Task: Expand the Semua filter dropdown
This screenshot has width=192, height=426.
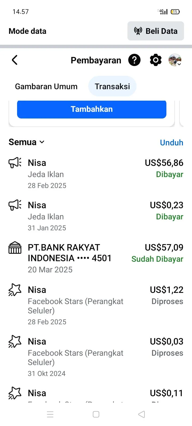Action: click(x=27, y=142)
